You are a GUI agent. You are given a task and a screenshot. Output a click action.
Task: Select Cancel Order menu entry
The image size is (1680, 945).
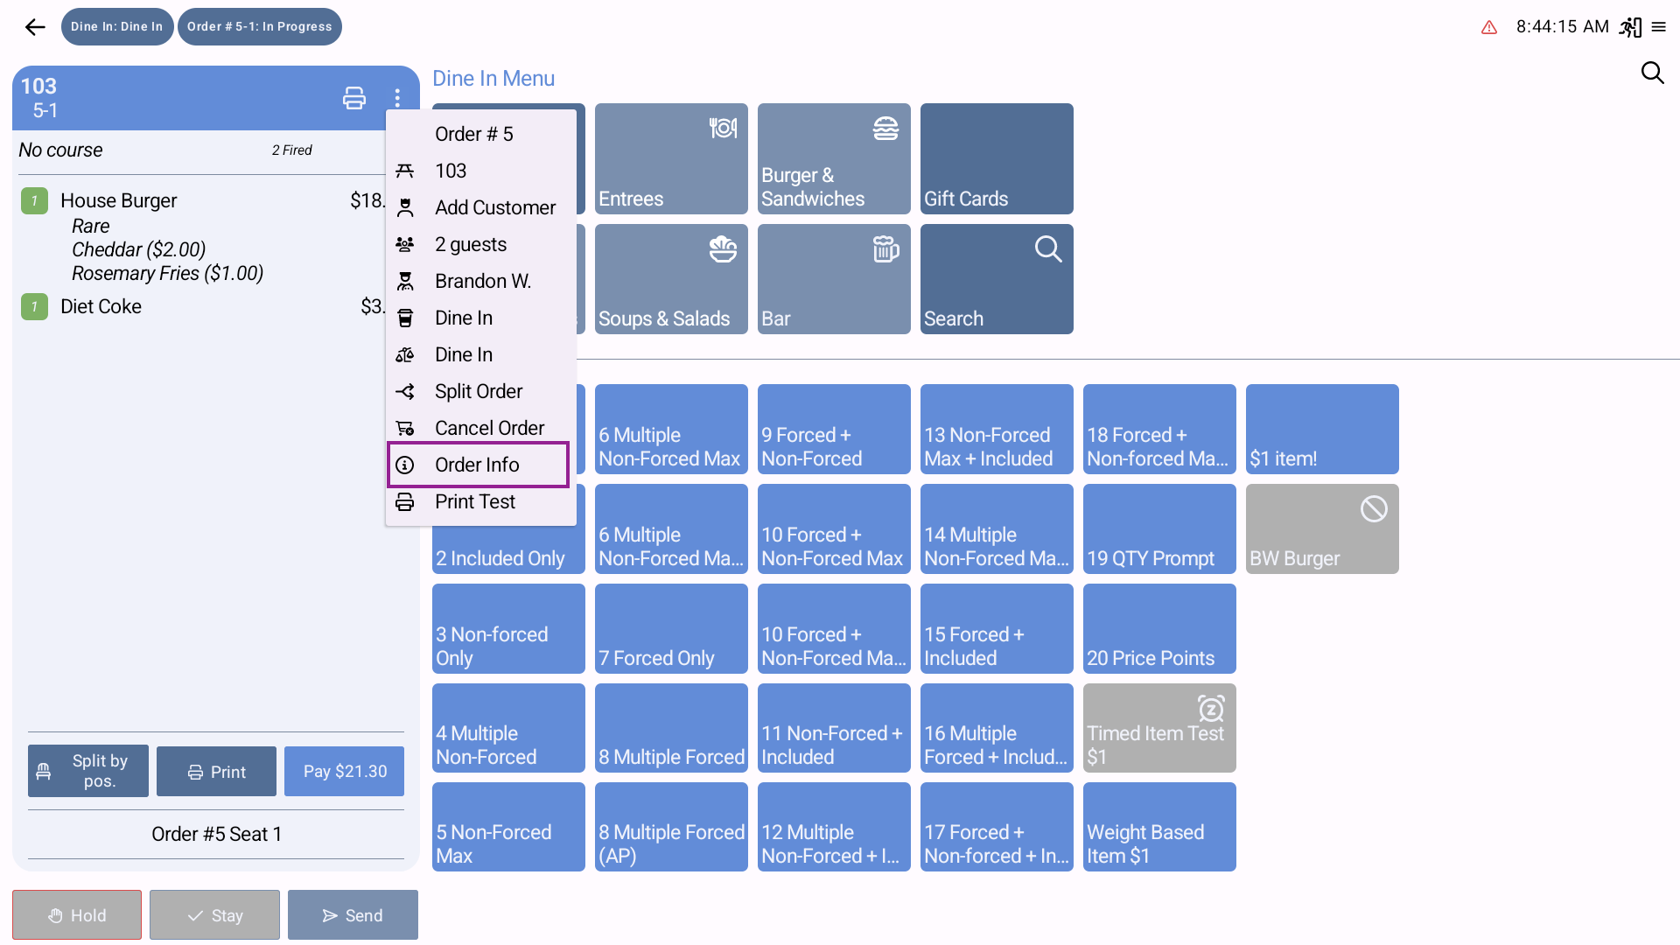489,428
